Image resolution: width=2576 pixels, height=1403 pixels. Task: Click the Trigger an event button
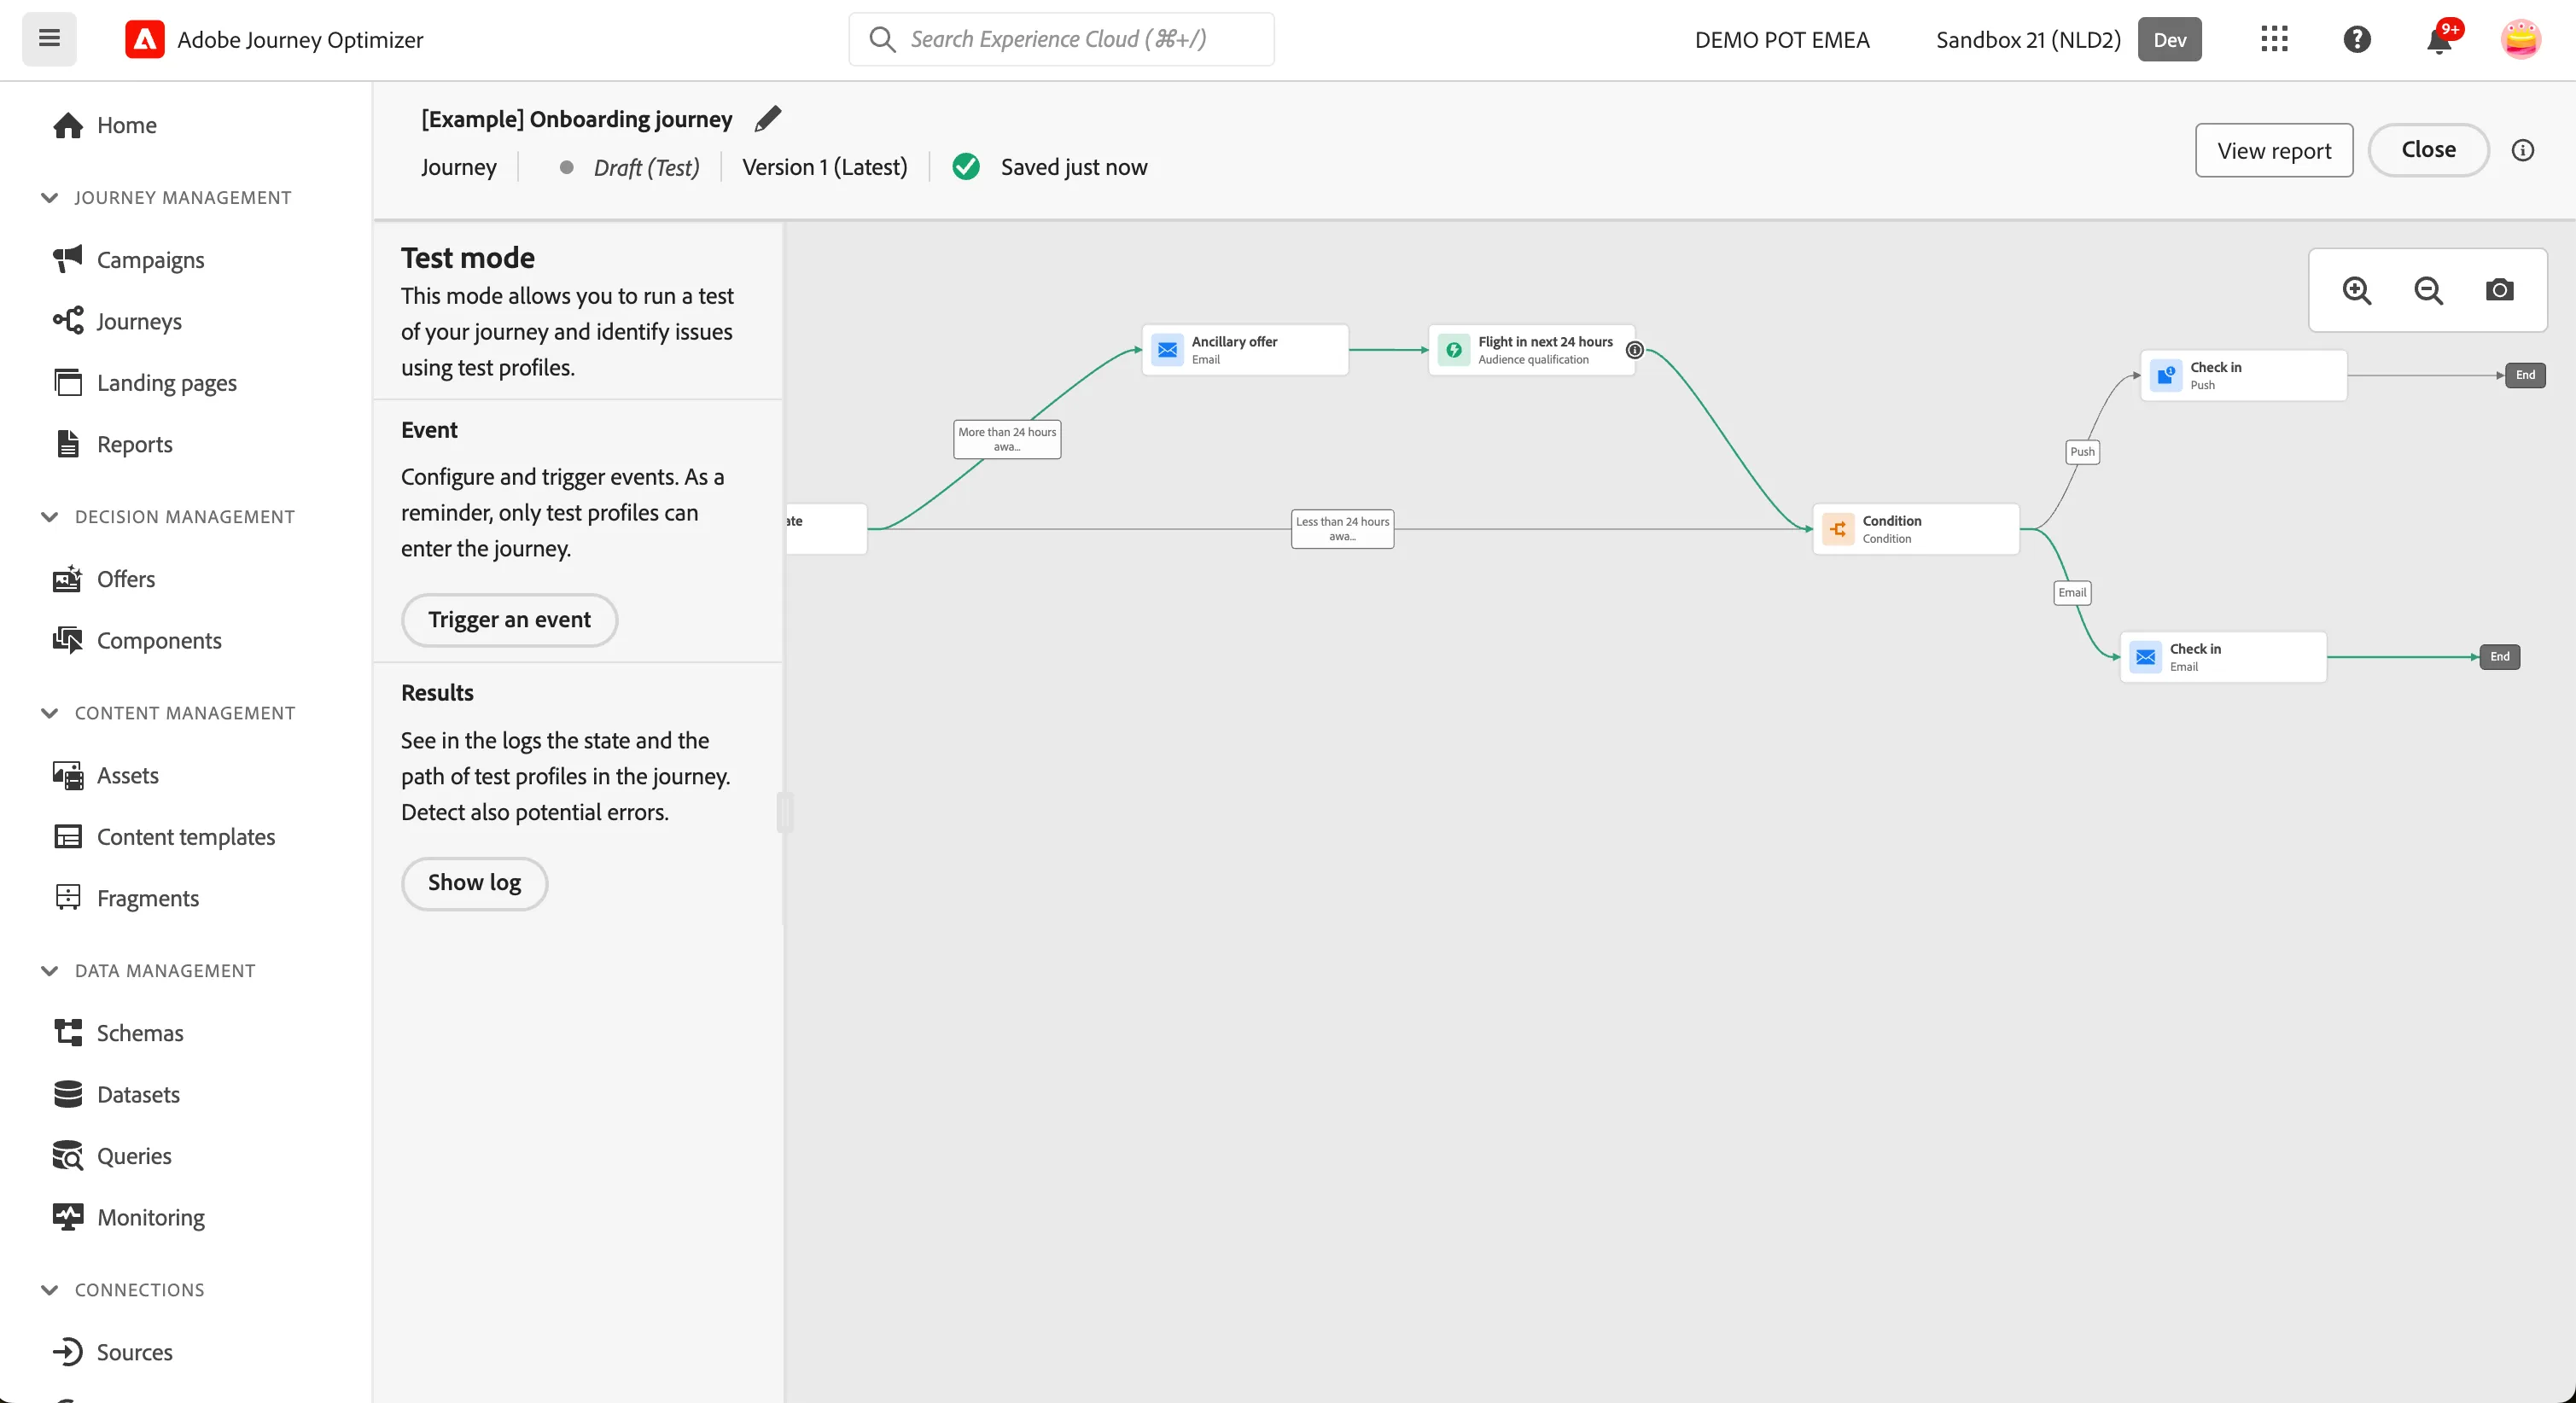pyautogui.click(x=509, y=620)
